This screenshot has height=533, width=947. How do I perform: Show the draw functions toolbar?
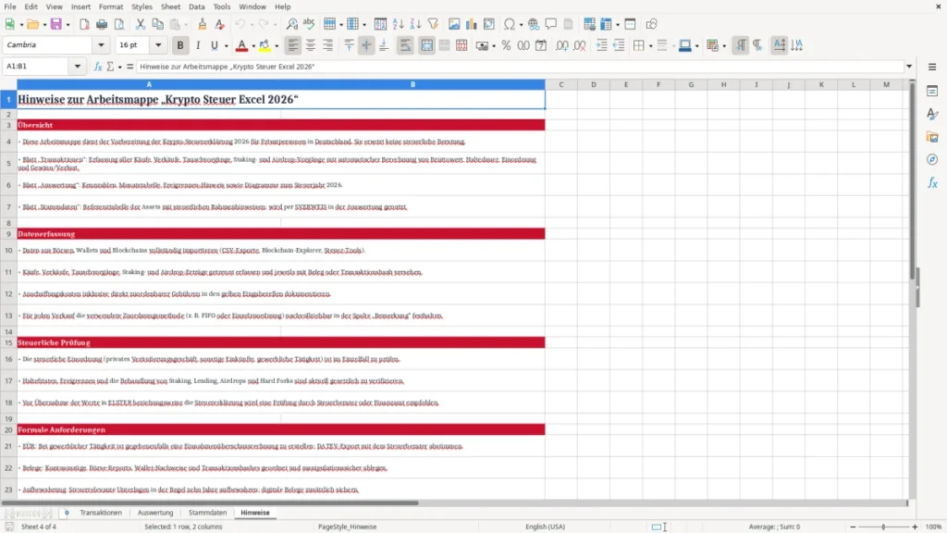point(651,24)
